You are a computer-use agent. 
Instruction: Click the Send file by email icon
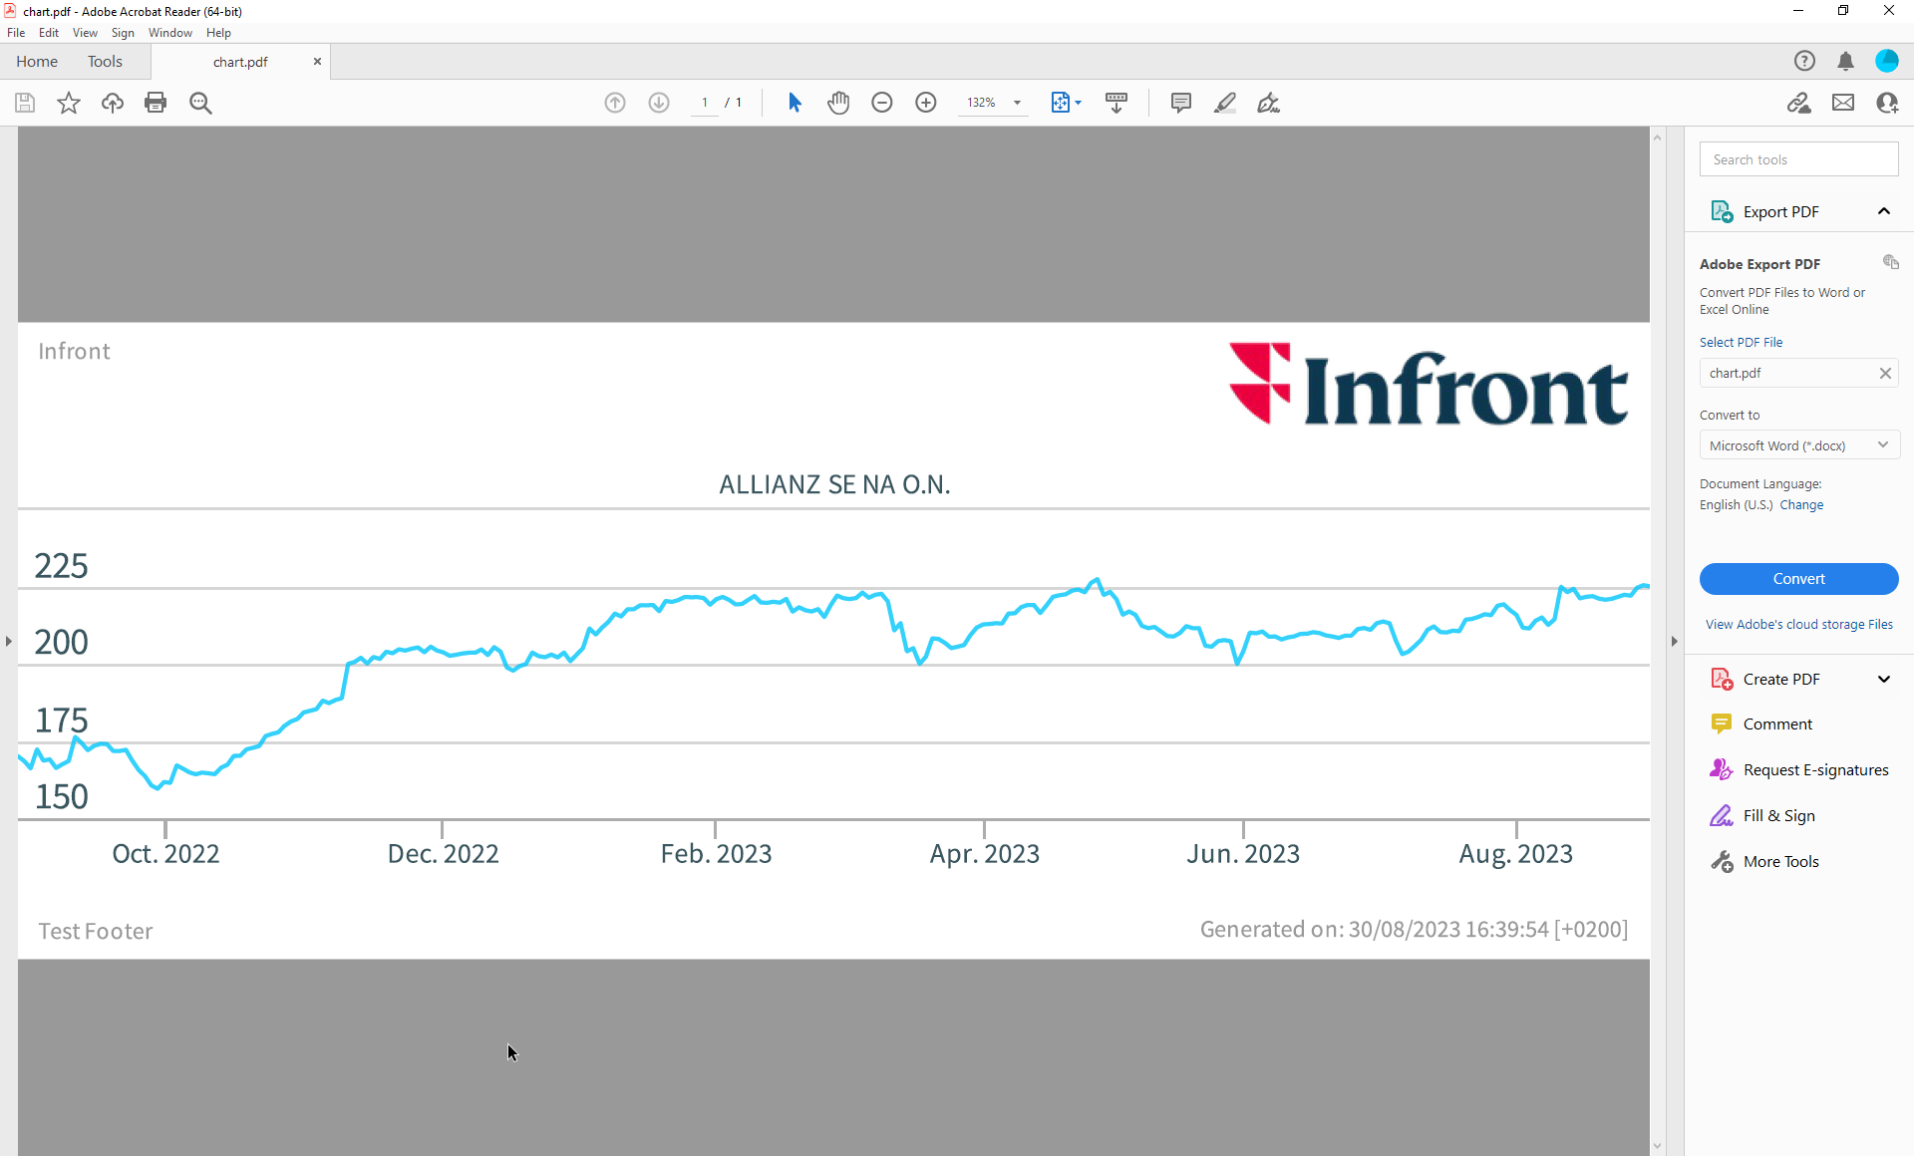click(1843, 103)
